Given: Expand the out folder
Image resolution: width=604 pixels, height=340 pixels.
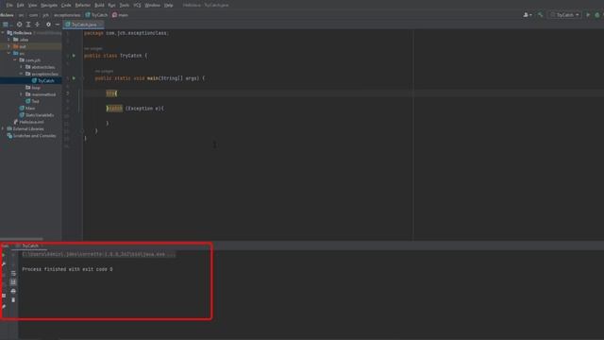Looking at the screenshot, I should [x=9, y=46].
